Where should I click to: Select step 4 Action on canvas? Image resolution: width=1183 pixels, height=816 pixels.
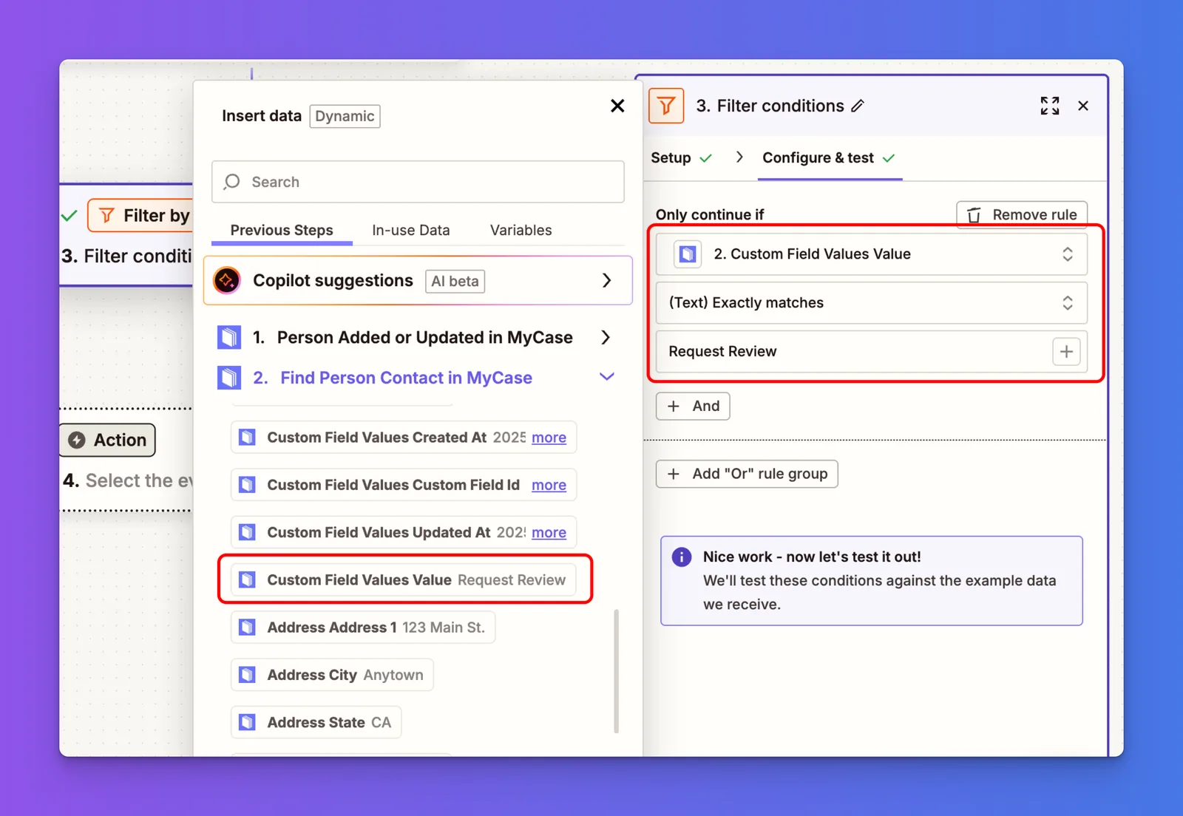pyautogui.click(x=108, y=440)
